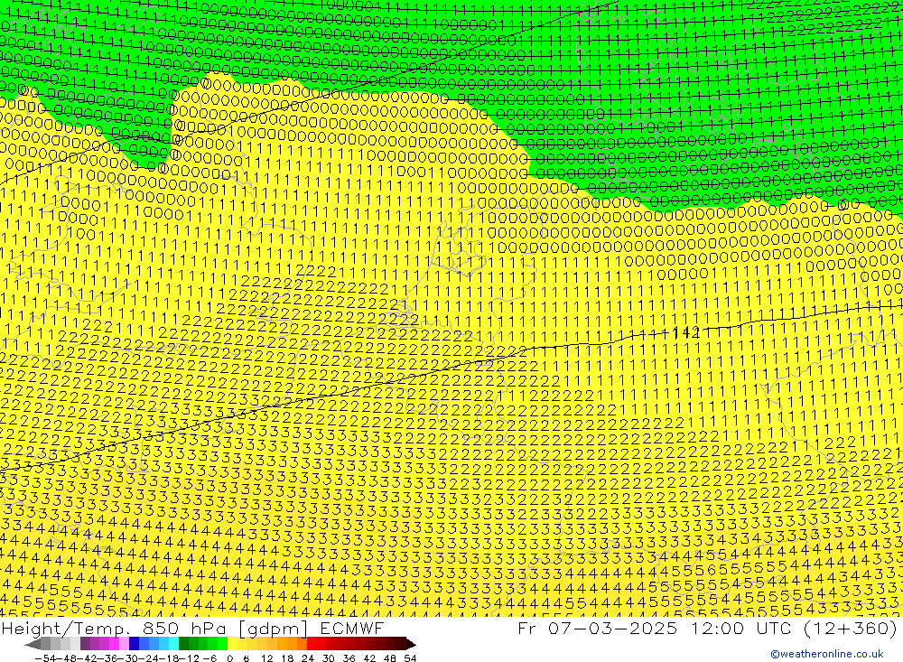The width and height of the screenshot is (903, 662).
Task: Select the dark purple swatch at -42
Action: [x=85, y=645]
